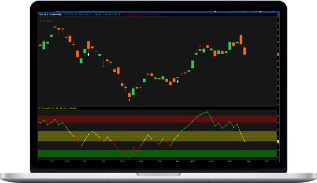Image resolution: width=317 pixels, height=183 pixels.
Task: Click the final yellow point of the oscillator line
Action: click(x=245, y=141)
